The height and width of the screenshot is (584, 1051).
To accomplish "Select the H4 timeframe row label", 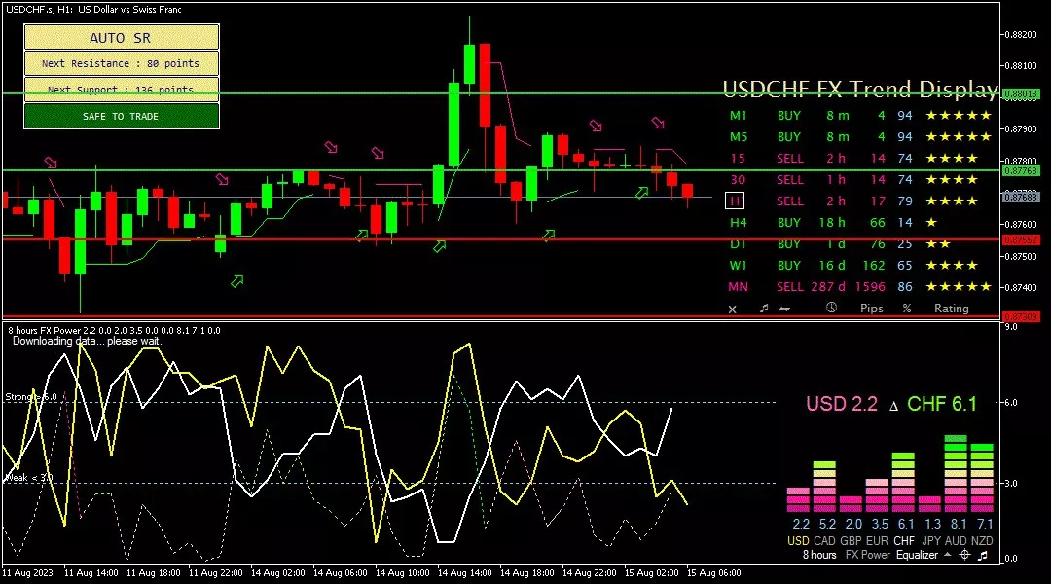I will pos(738,223).
